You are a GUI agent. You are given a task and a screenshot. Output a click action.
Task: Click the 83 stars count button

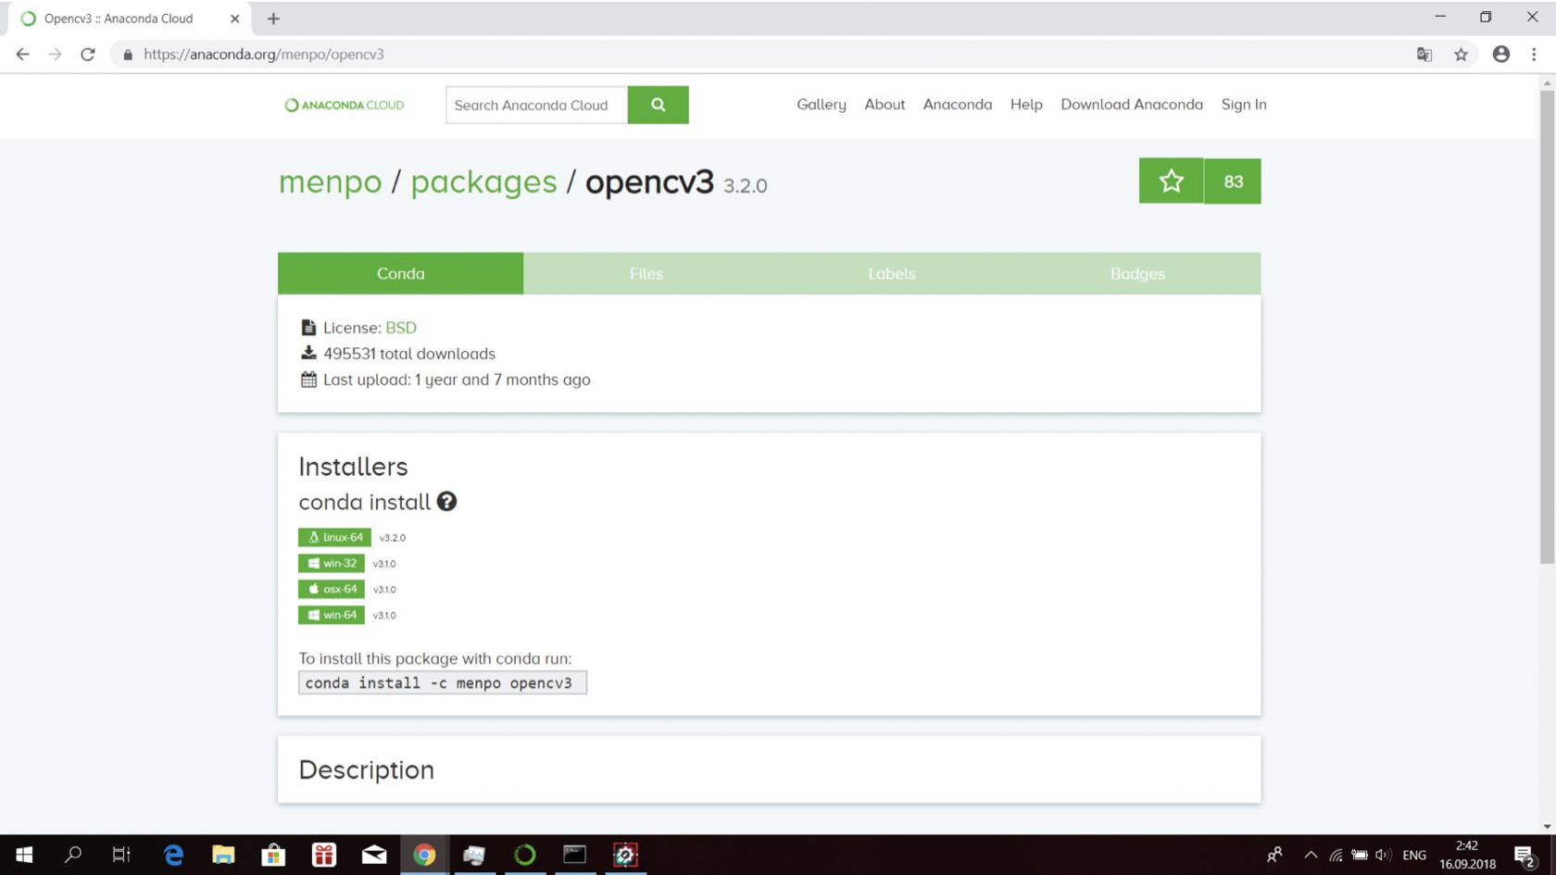tap(1233, 181)
